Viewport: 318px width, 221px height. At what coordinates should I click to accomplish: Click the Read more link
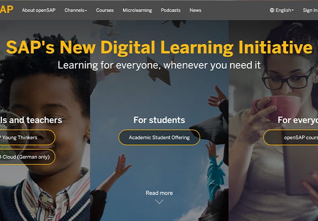click(159, 193)
